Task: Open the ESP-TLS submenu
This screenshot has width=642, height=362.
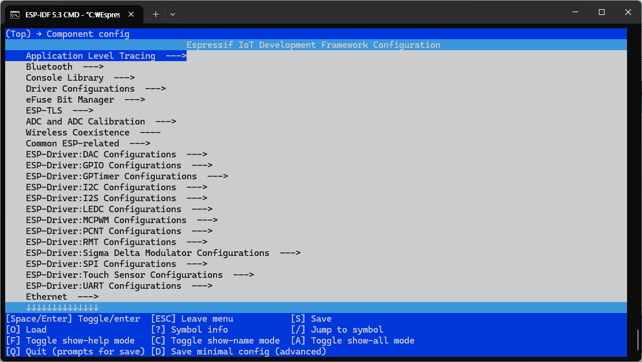Action: 60,111
